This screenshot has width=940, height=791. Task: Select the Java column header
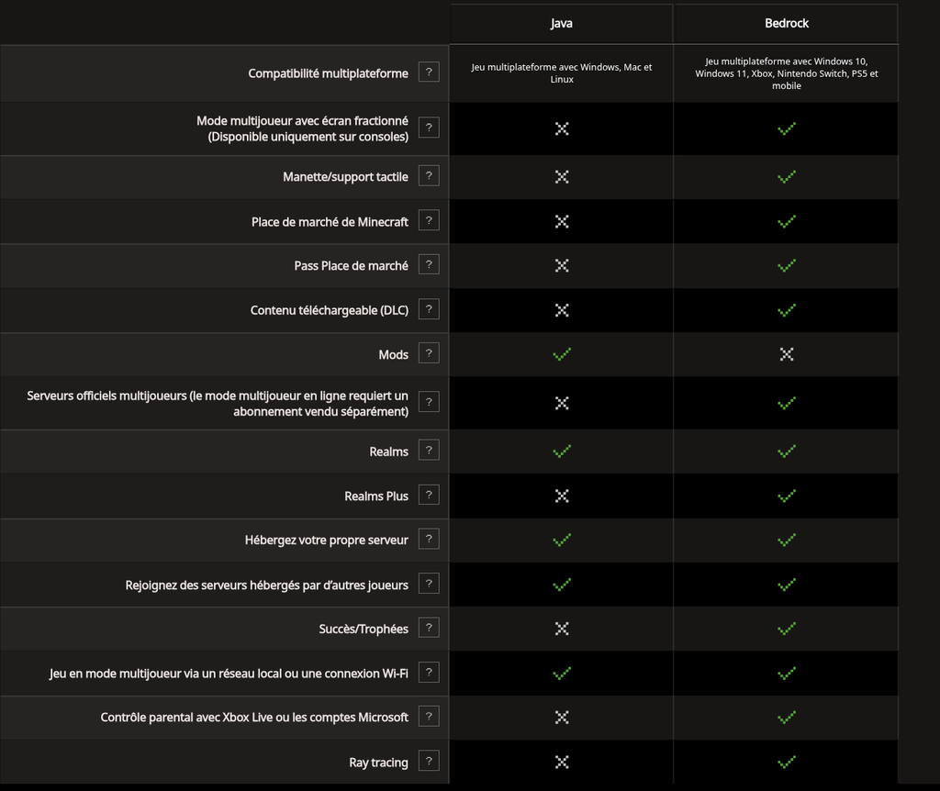pos(561,23)
